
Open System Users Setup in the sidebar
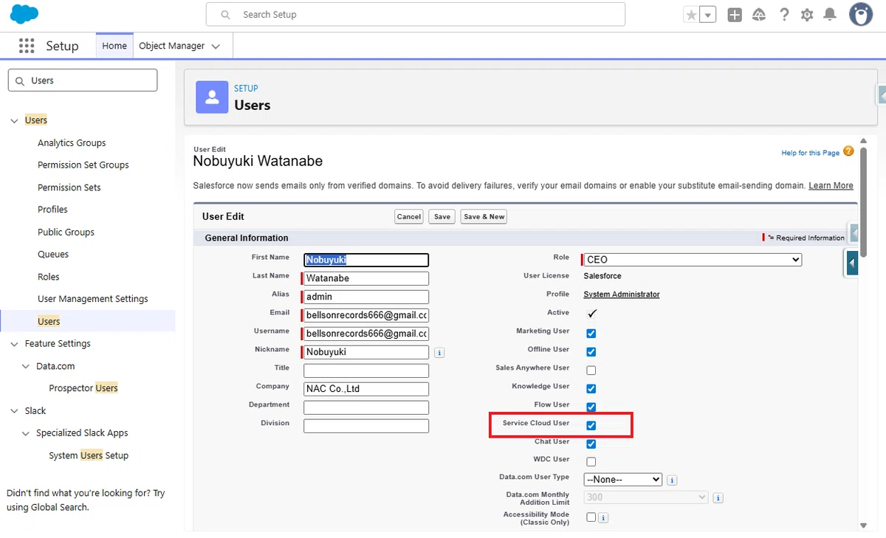pos(89,455)
